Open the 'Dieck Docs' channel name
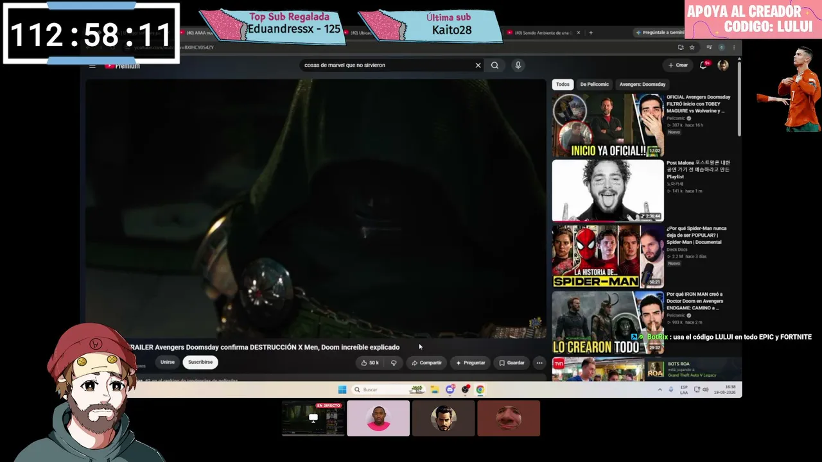This screenshot has height=462, width=822. 677,250
